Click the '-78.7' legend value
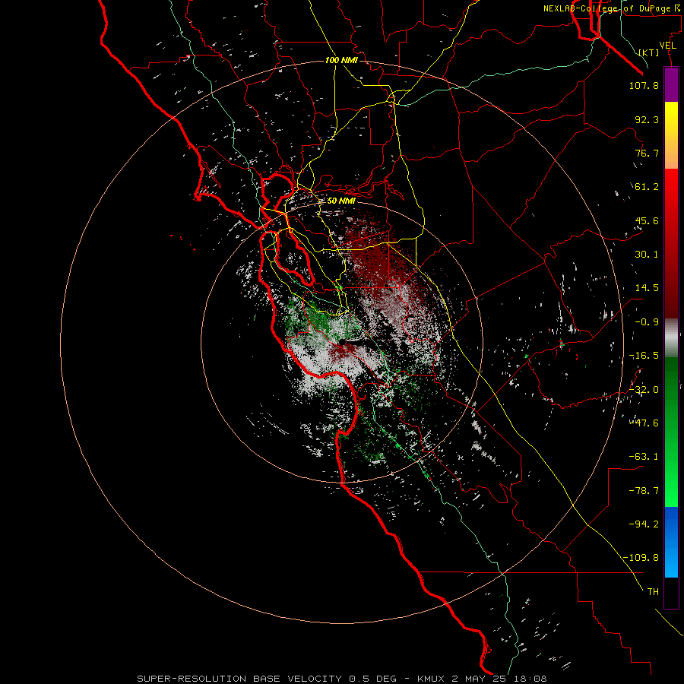 pyautogui.click(x=644, y=491)
